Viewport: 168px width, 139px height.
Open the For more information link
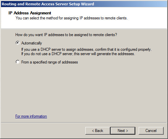click(31, 116)
